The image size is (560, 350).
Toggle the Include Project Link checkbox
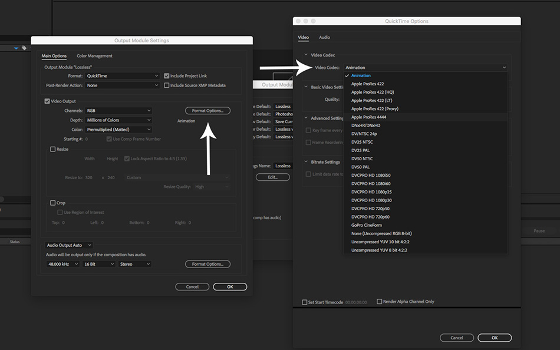pos(166,76)
